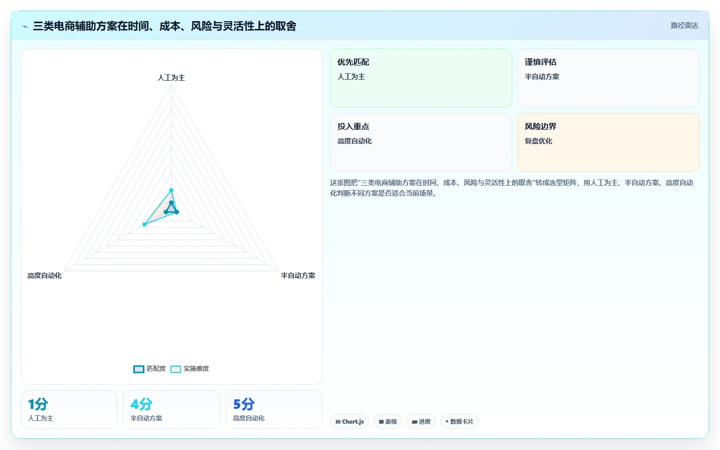Click the 高度自动化 radar axis label
Screen dimensions: 720x450
[45, 275]
